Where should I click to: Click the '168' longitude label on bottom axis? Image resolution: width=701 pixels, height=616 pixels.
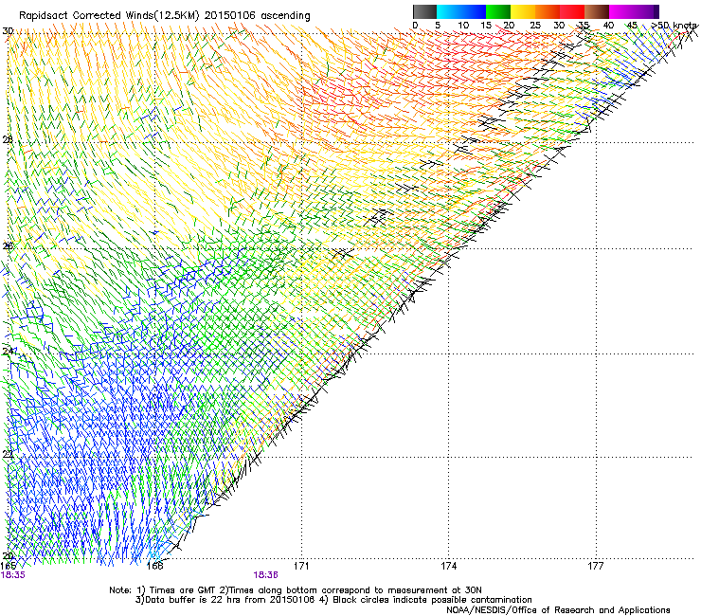[154, 566]
